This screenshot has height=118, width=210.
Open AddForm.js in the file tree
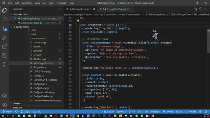(x=40, y=59)
